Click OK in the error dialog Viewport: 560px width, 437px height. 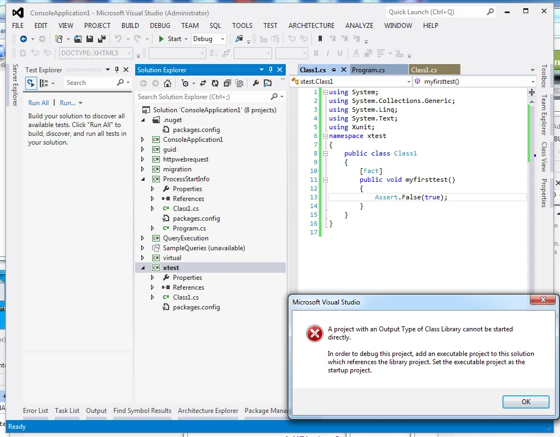point(526,401)
